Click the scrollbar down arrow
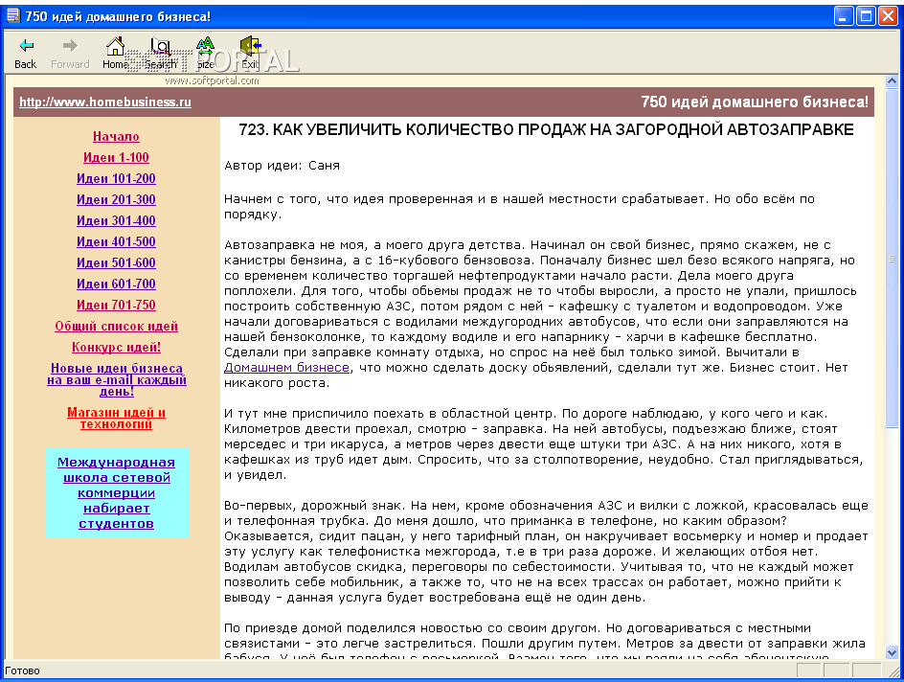 click(x=892, y=652)
